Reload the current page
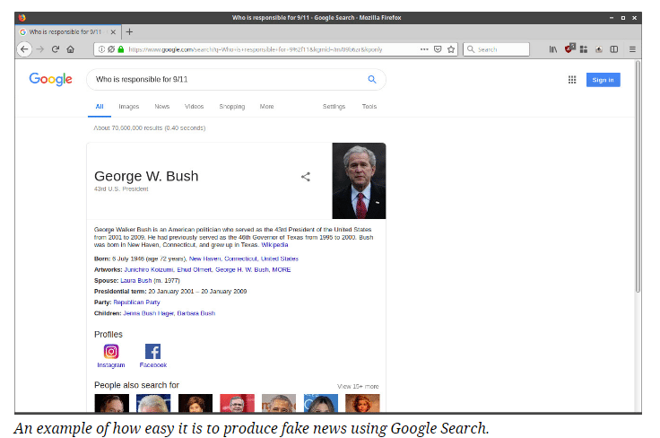The image size is (660, 438). (55, 49)
